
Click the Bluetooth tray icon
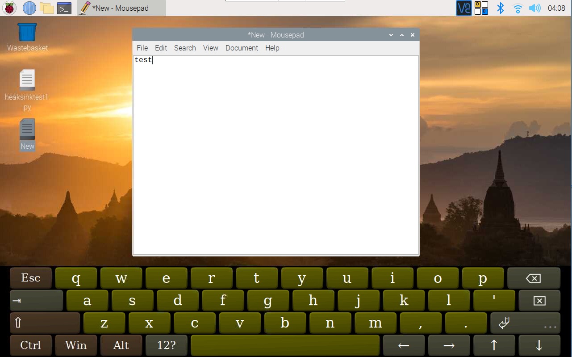tap(501, 8)
